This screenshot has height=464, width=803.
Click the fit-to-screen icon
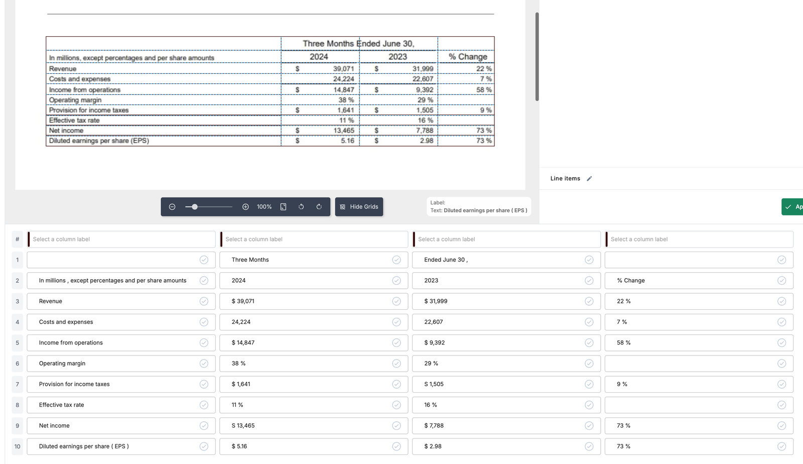[283, 206]
